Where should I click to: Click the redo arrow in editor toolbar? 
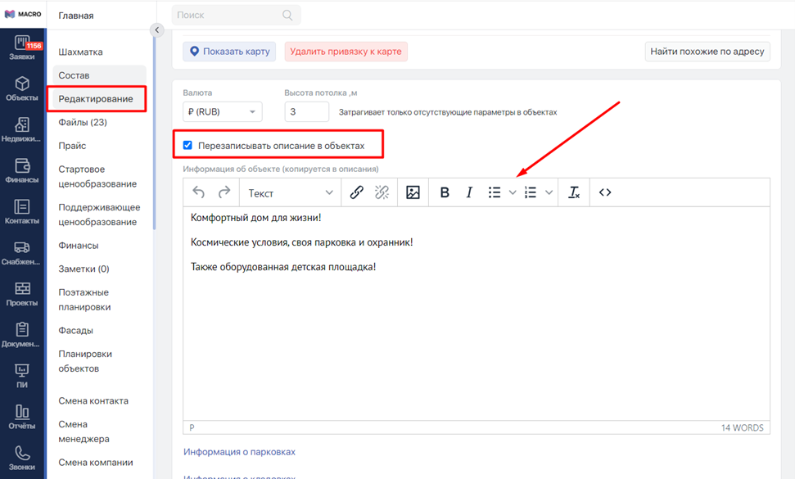pos(224,192)
